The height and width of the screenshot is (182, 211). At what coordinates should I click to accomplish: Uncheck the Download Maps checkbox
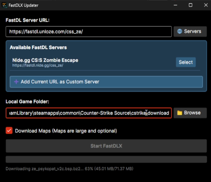tap(9, 131)
